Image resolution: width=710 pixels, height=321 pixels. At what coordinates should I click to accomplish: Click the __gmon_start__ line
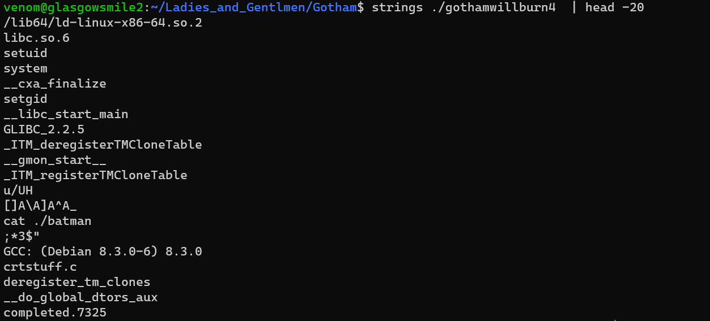tap(55, 160)
